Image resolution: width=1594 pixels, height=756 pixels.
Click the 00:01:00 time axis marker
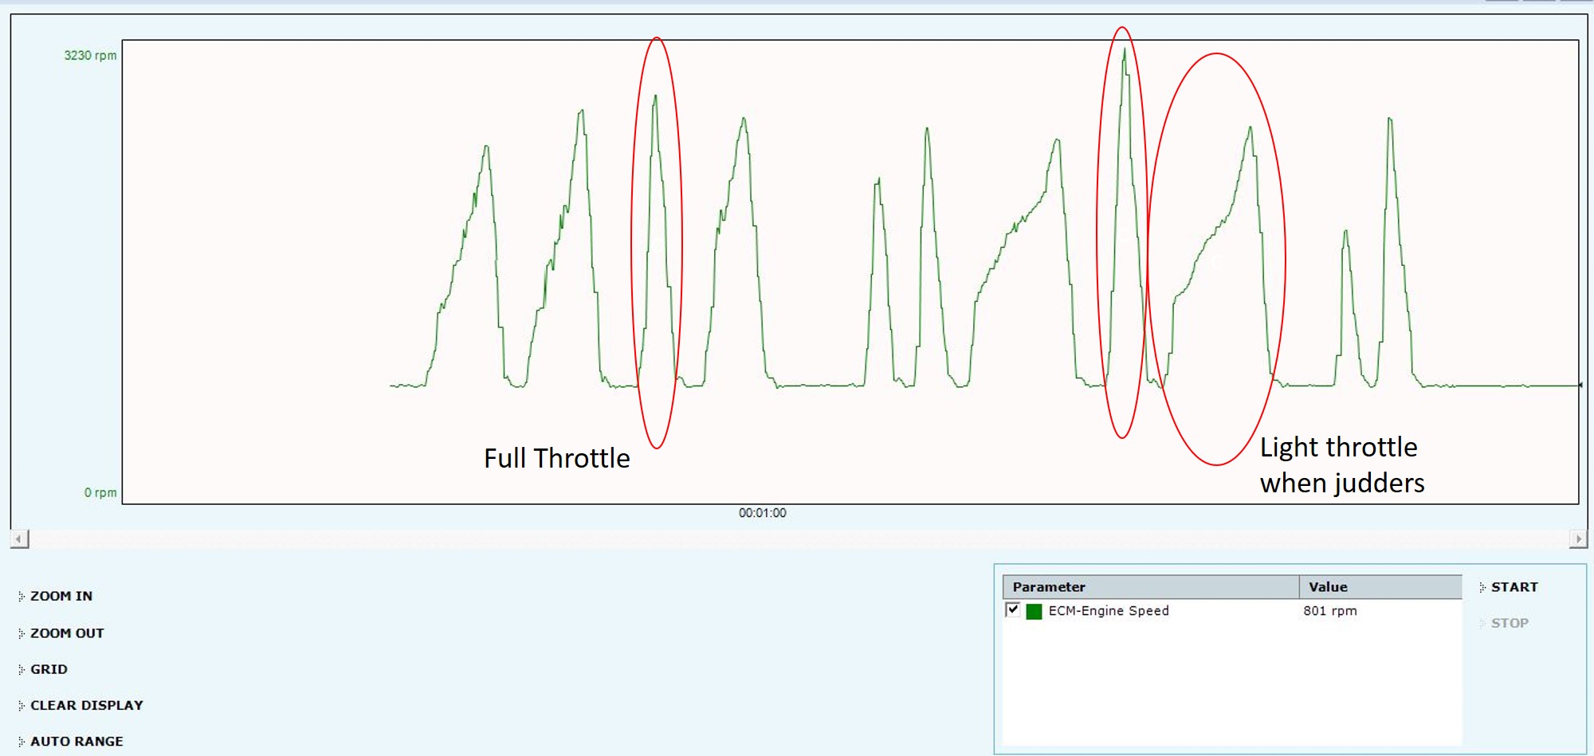[762, 513]
